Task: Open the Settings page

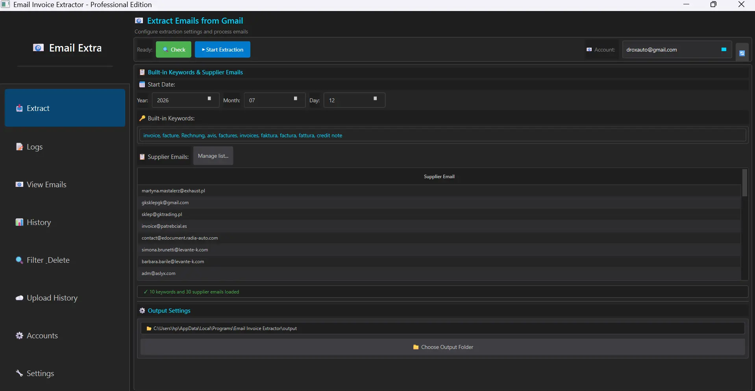Action: pos(65,373)
